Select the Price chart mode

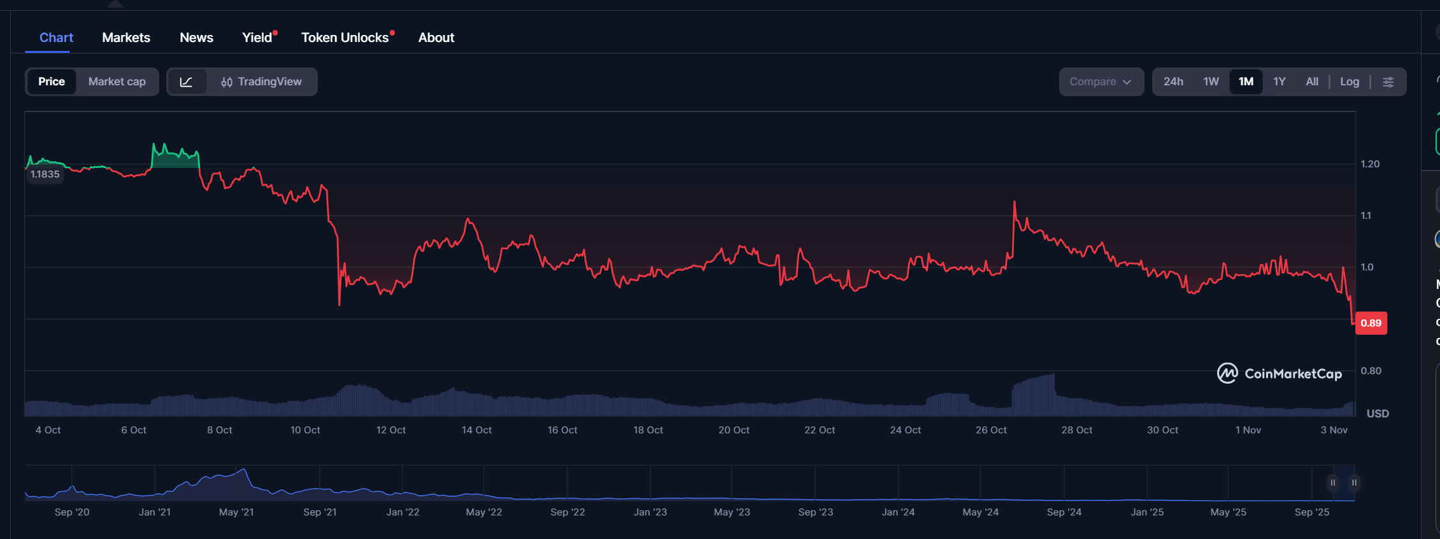pyautogui.click(x=52, y=82)
